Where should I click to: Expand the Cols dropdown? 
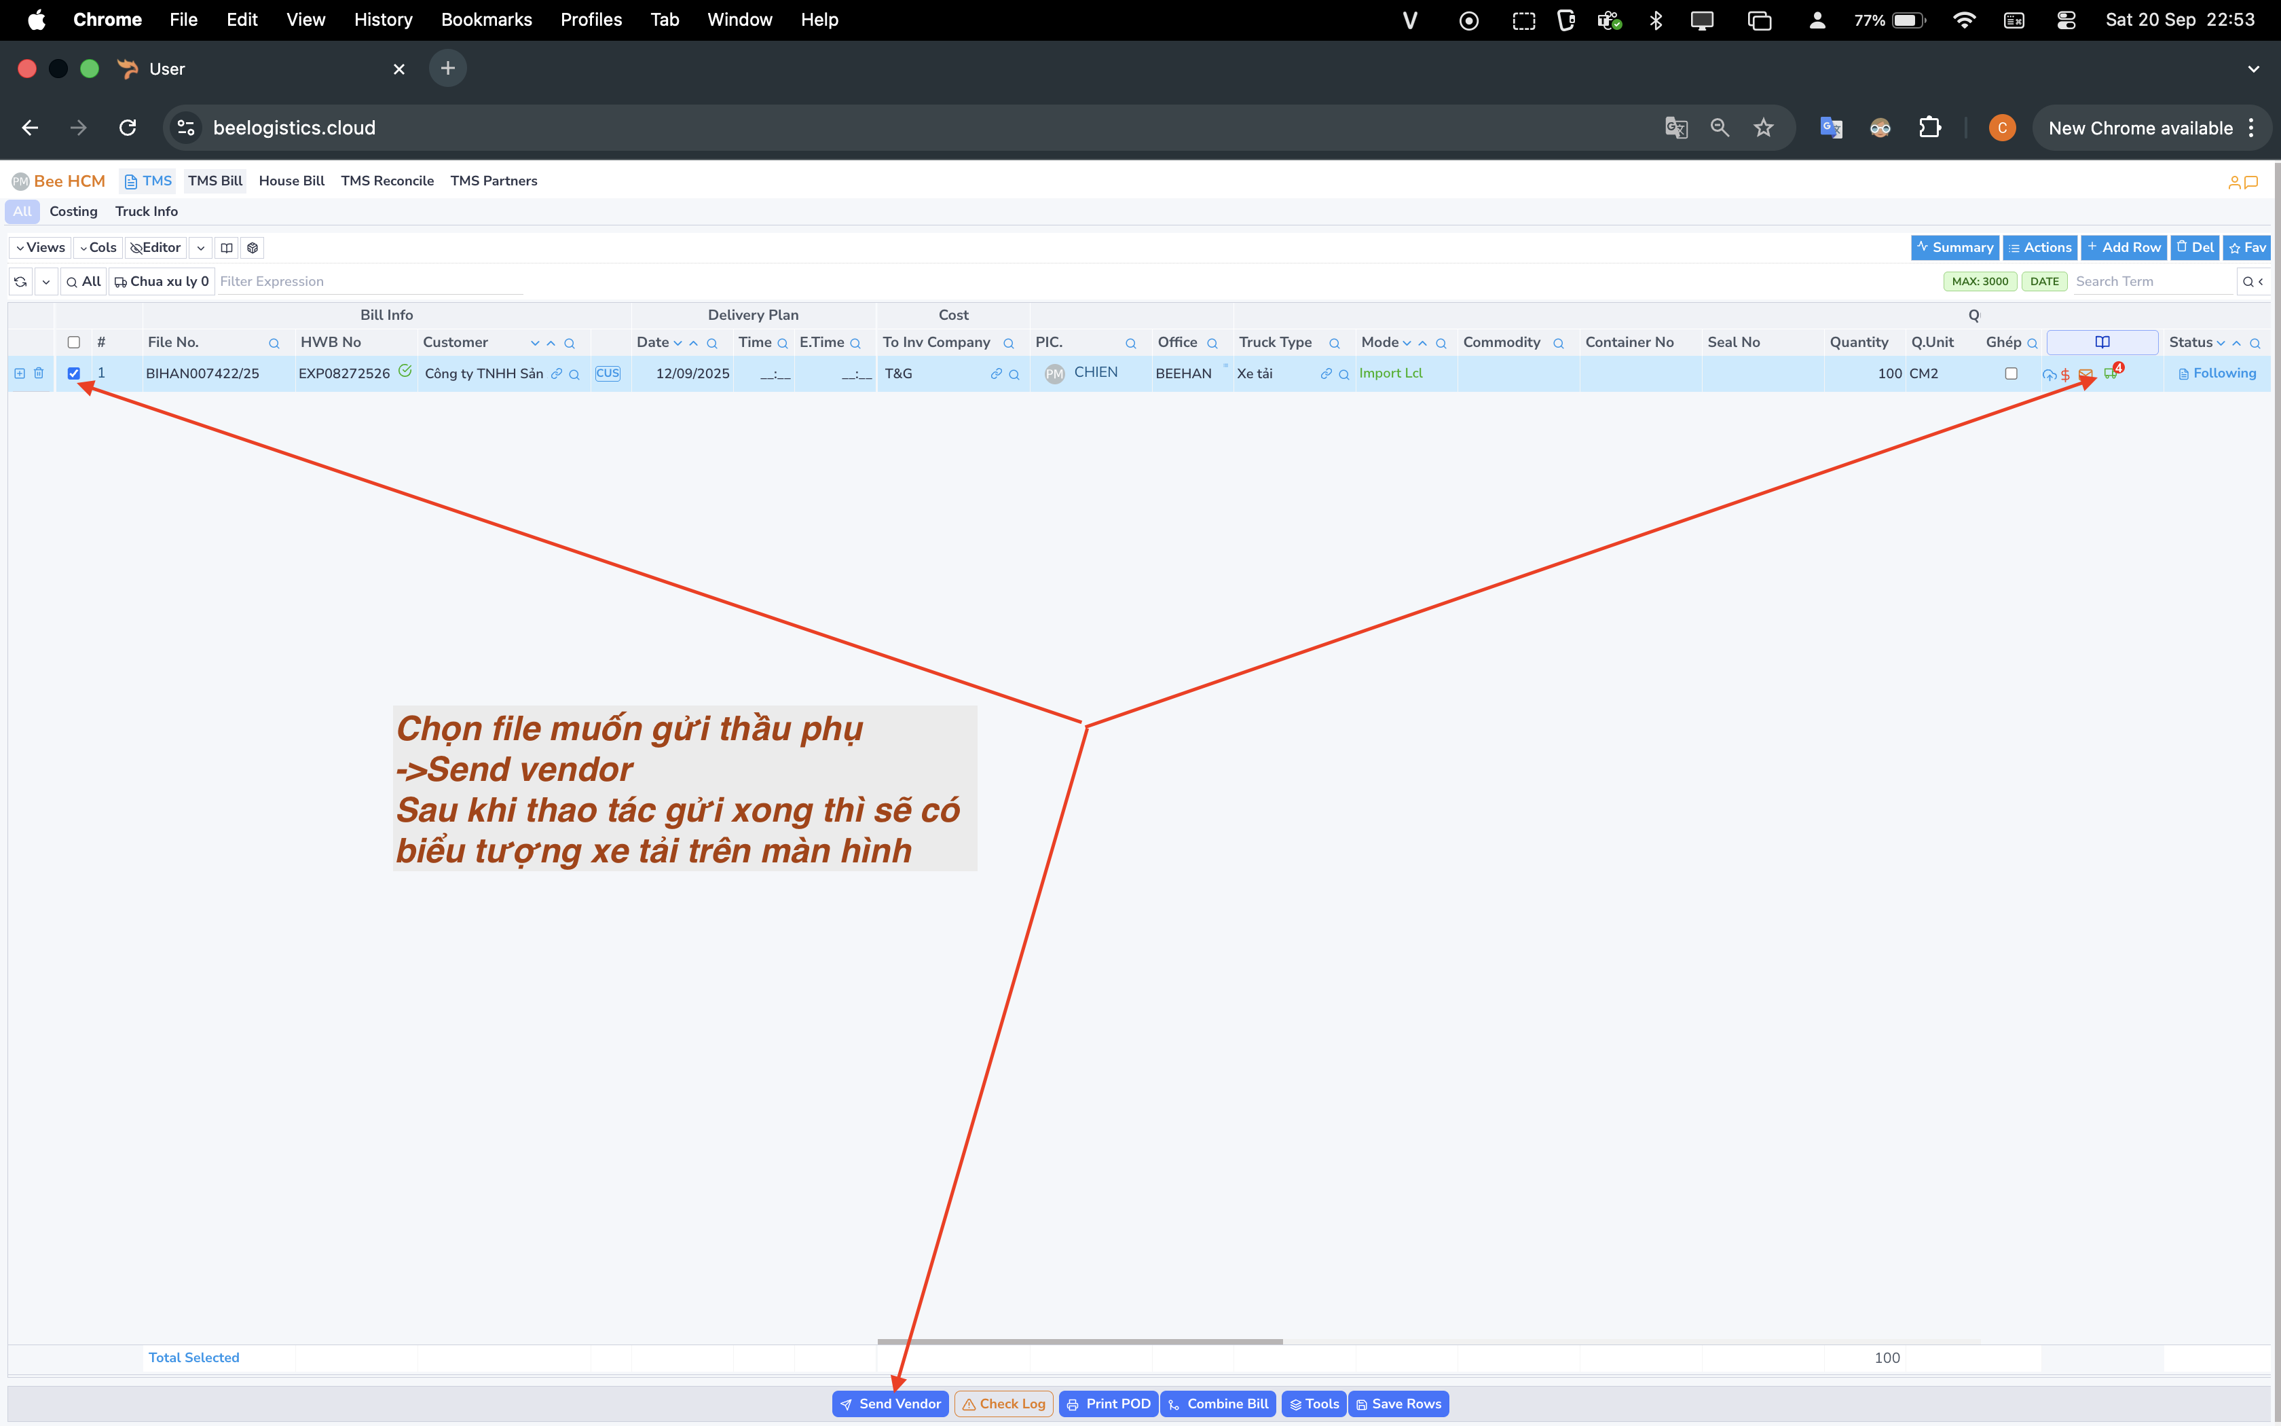[98, 247]
